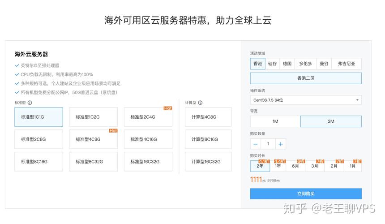Choose the 计算型8C16G compute option
This screenshot has width=385, height=224.
pyautogui.click(x=208, y=139)
